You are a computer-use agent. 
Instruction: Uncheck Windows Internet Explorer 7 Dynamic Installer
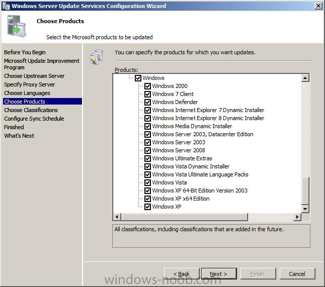point(147,110)
